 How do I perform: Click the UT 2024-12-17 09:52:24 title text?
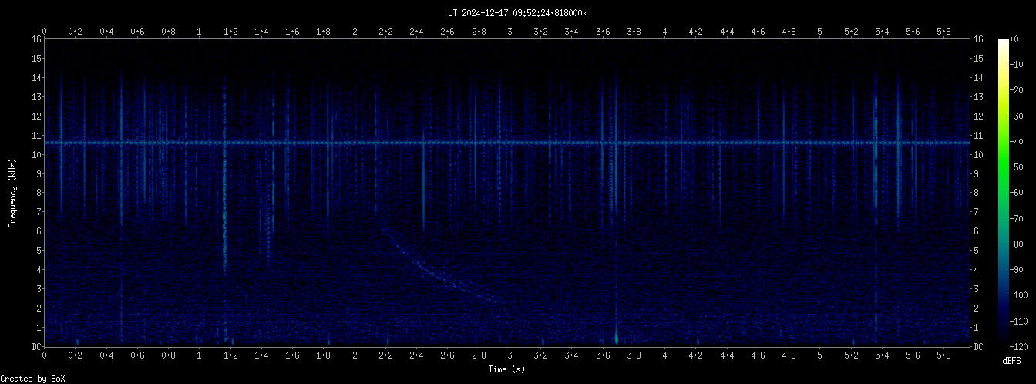pos(517,13)
